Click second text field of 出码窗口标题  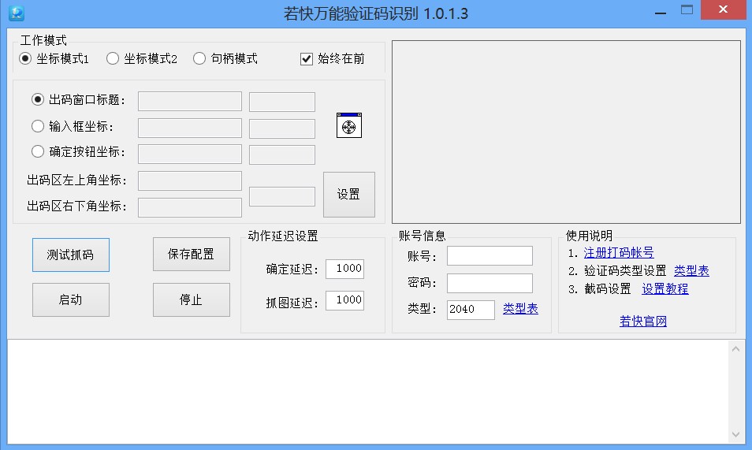[x=282, y=102]
